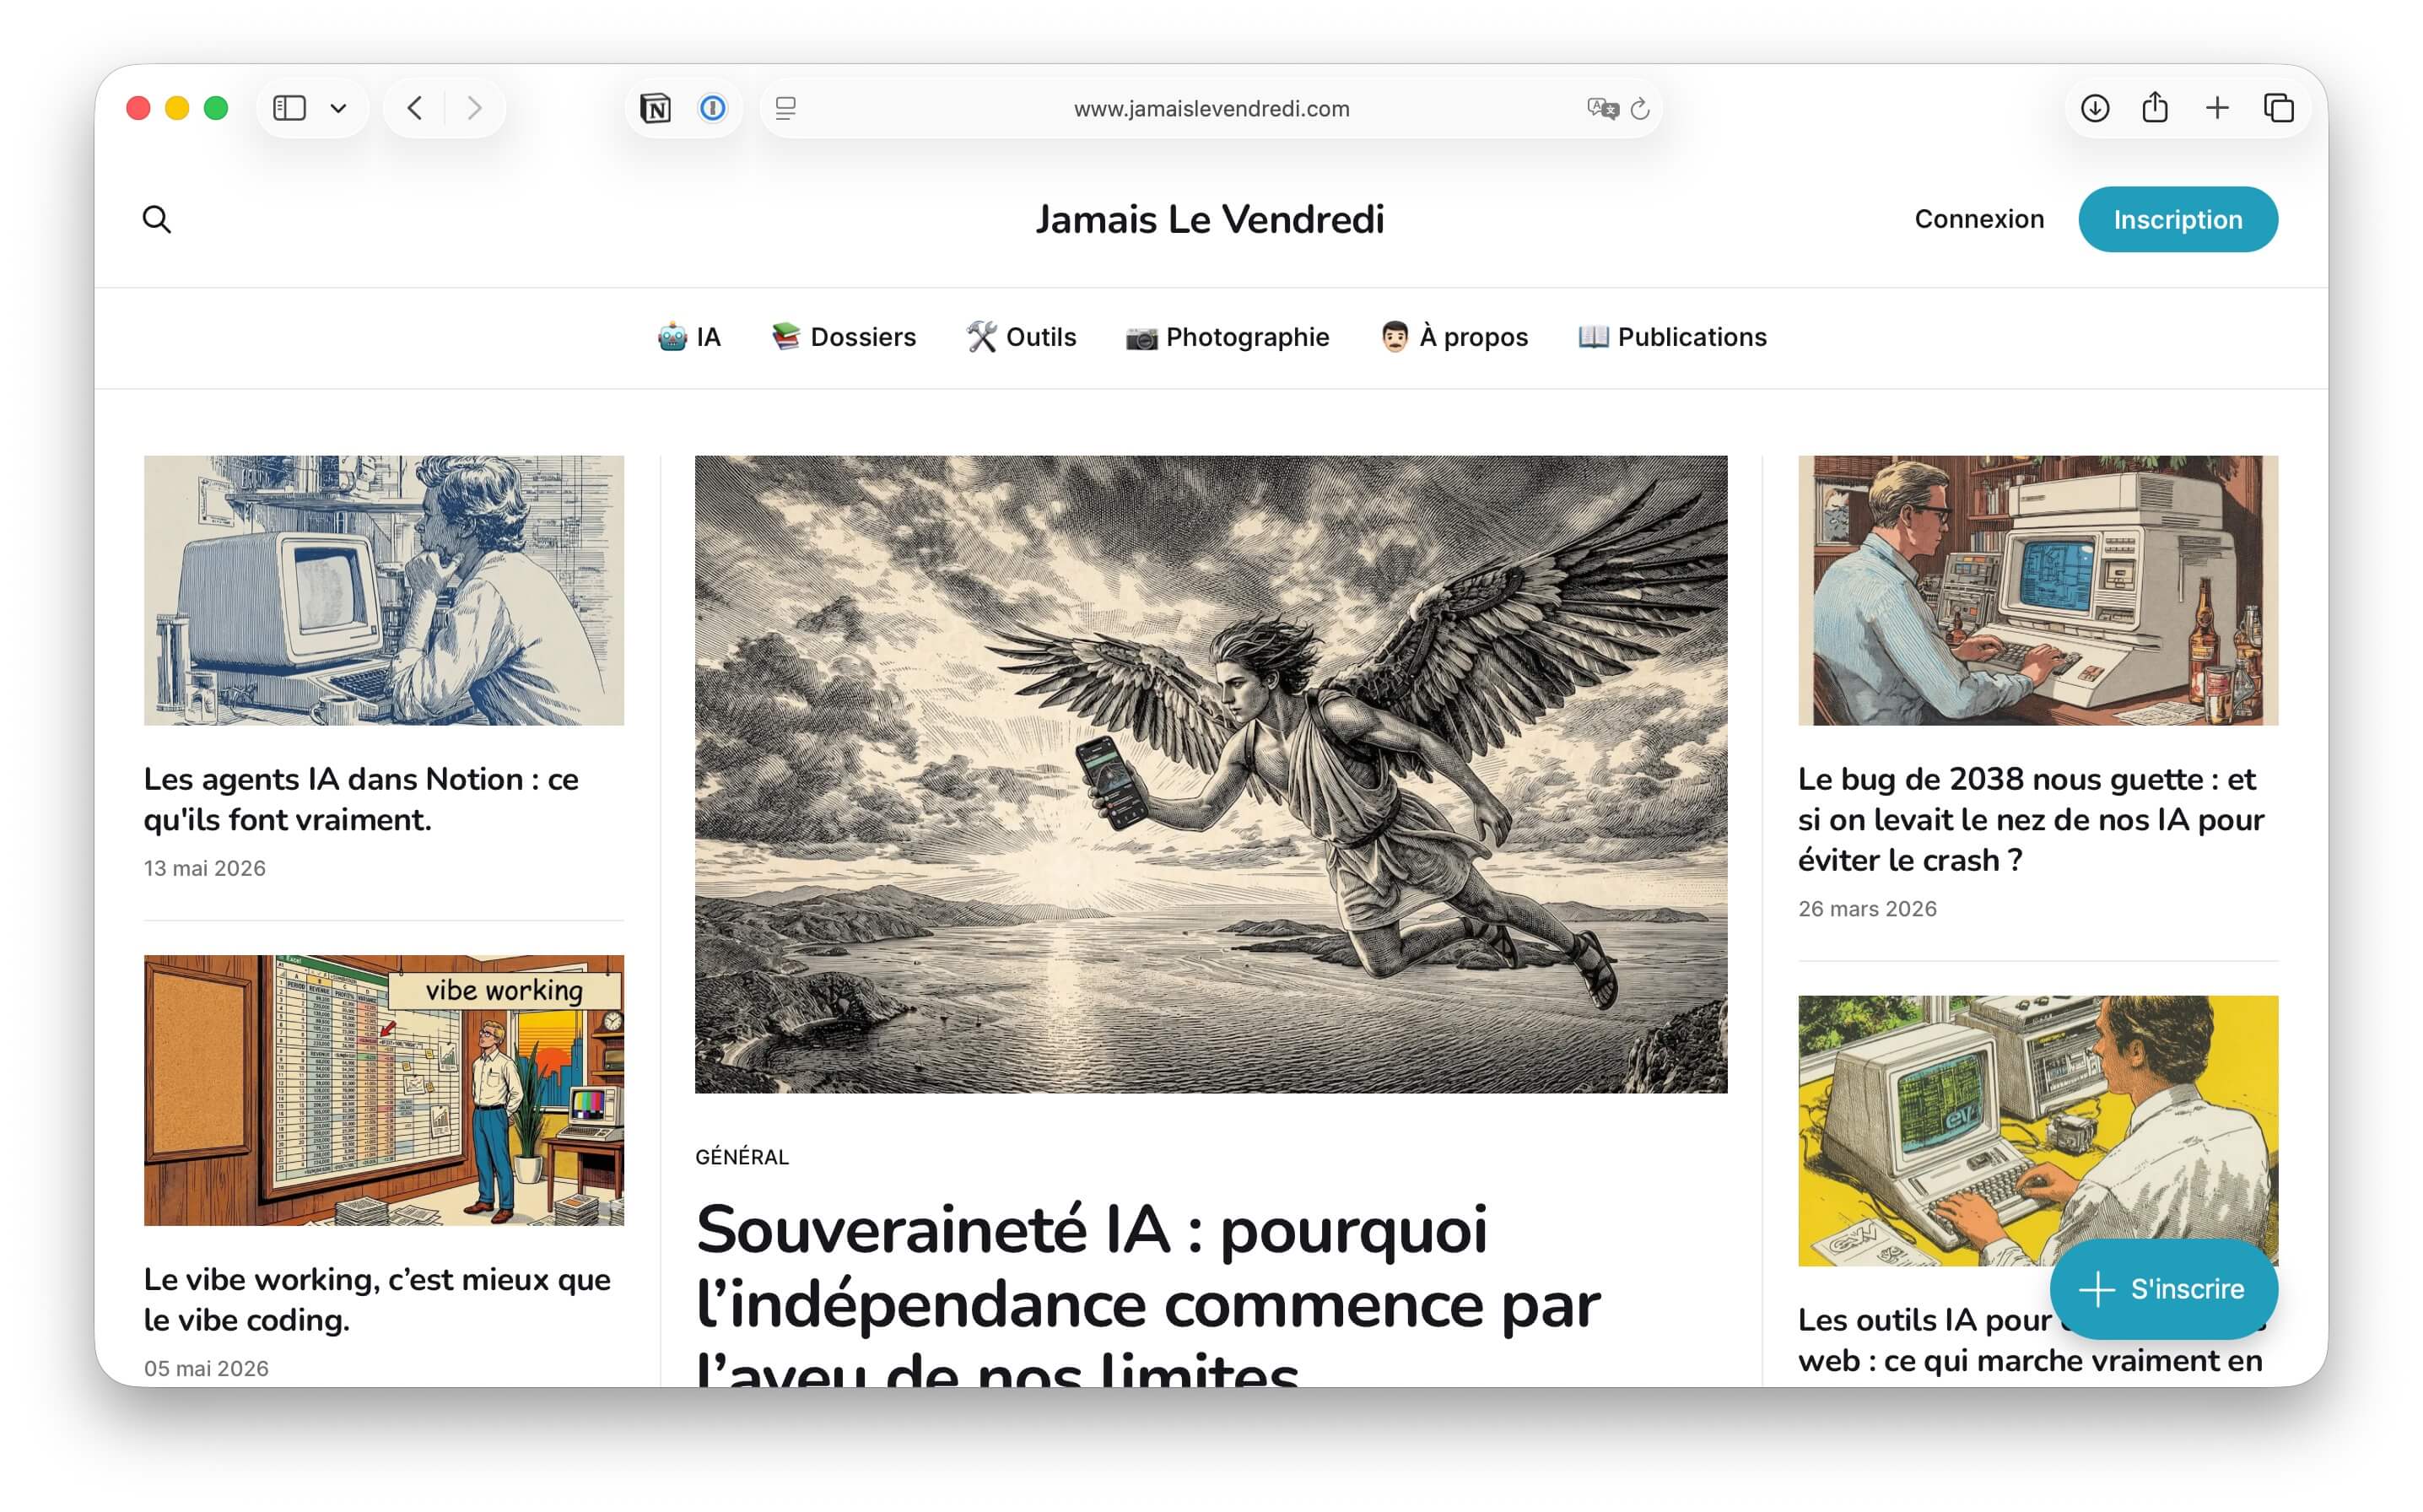
Task: Read 'Le bug de 2038' article headline
Action: [2032, 819]
